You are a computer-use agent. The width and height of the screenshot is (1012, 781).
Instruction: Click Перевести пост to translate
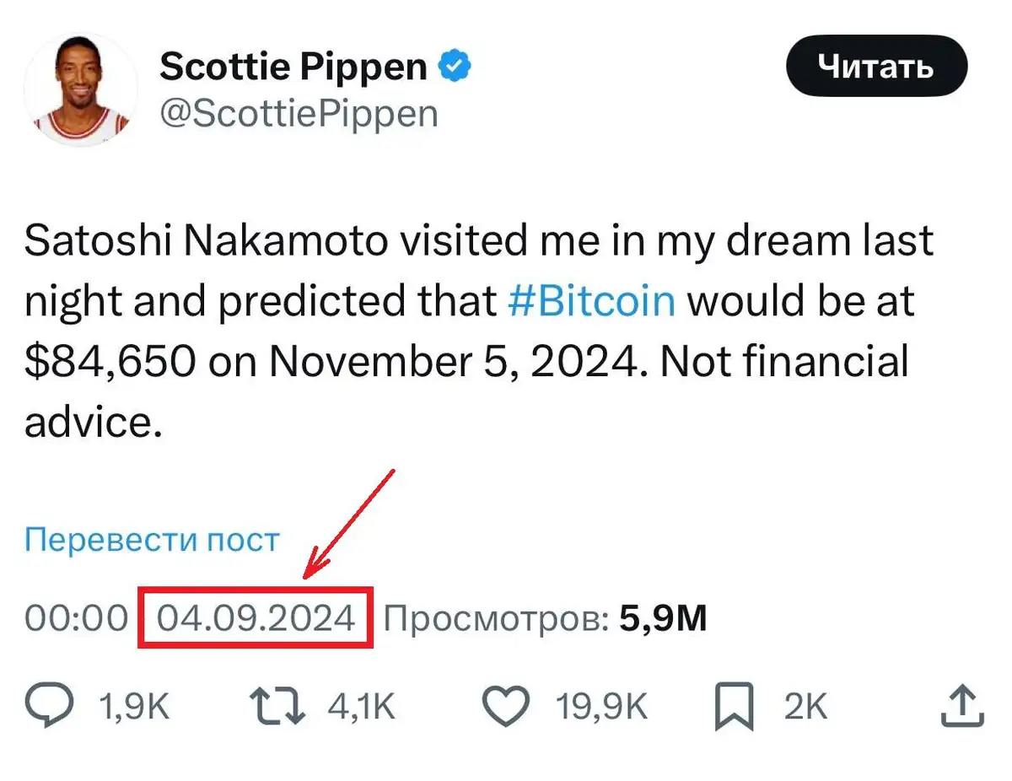[150, 538]
